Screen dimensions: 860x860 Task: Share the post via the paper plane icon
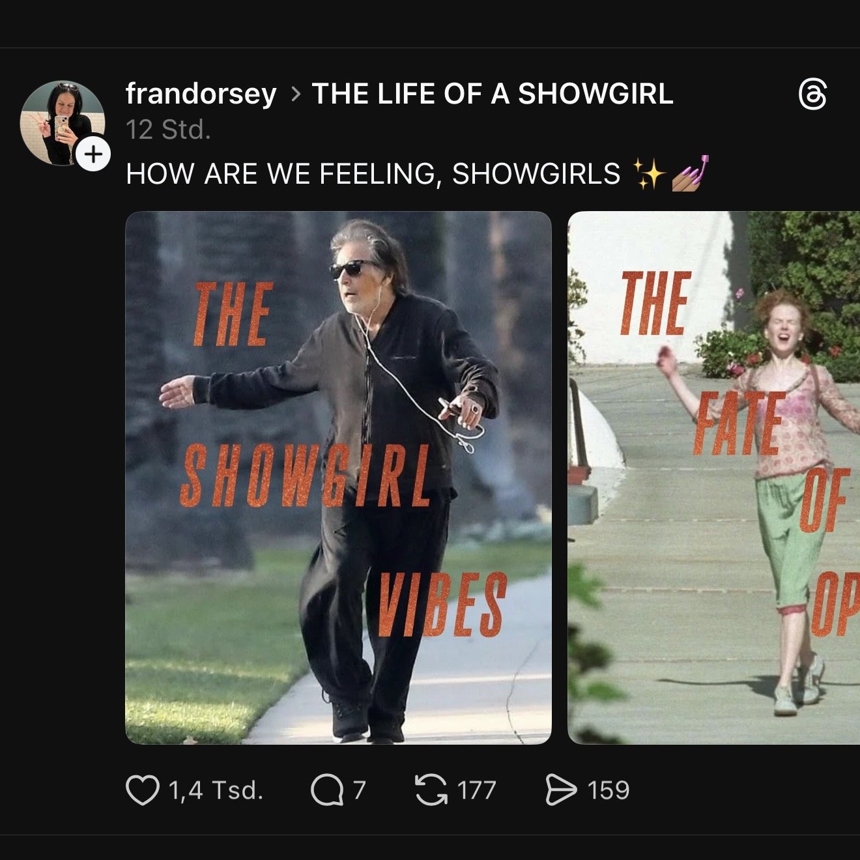coord(561,790)
